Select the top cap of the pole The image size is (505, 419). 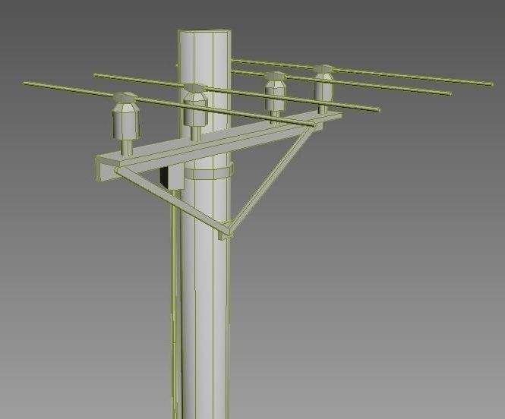[x=204, y=32]
